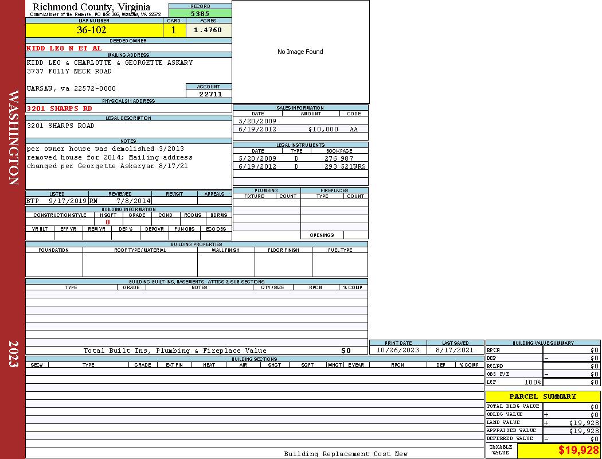The width and height of the screenshot is (602, 459).
Task: Click the card number 1 box
Action: (174, 30)
